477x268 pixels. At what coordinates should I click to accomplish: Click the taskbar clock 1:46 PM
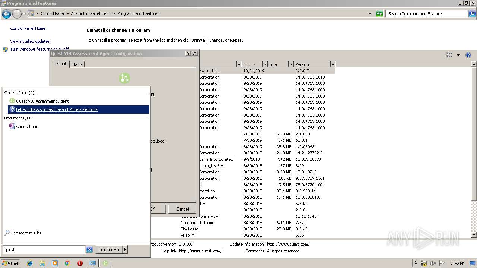(x=458, y=263)
